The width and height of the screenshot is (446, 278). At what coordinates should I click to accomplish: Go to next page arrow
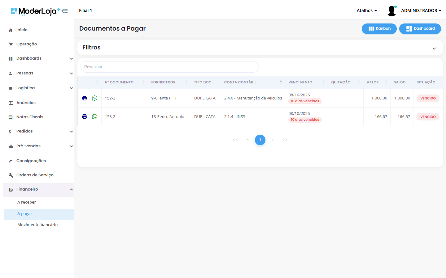(273, 140)
